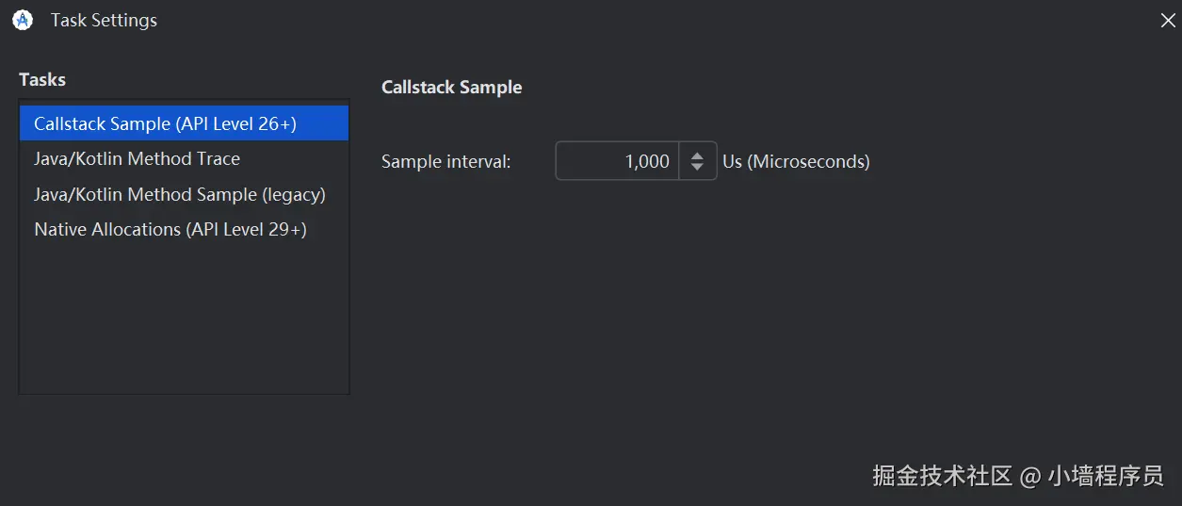Click the Tasks list header

[x=42, y=80]
